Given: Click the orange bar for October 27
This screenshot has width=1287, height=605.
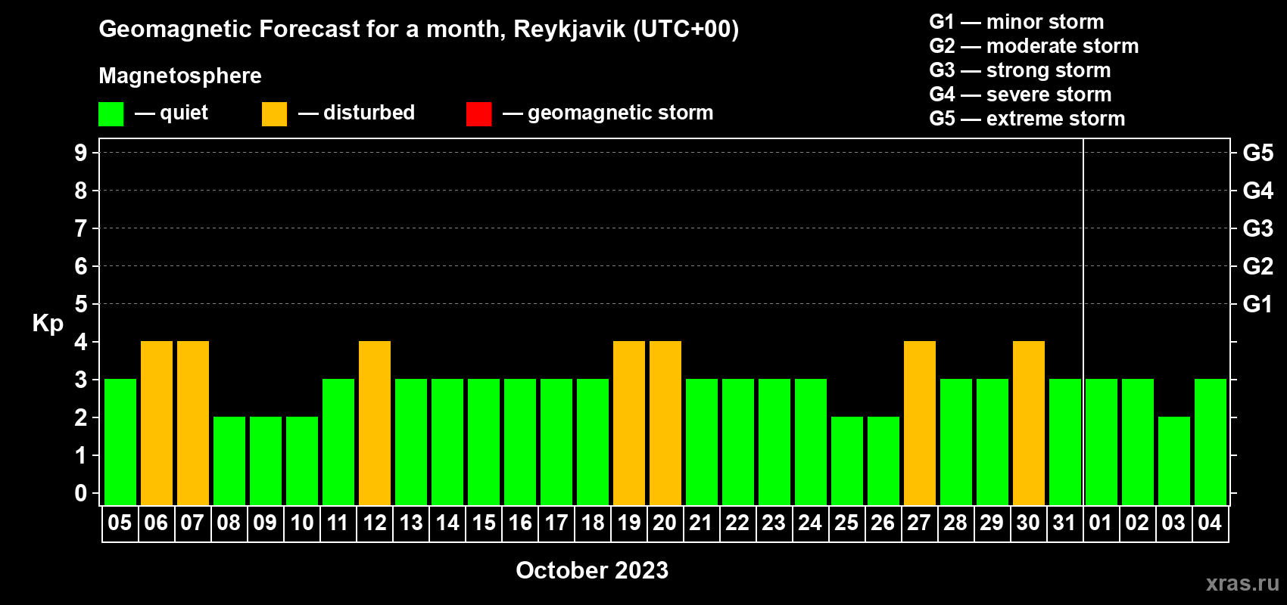Looking at the screenshot, I should (920, 423).
